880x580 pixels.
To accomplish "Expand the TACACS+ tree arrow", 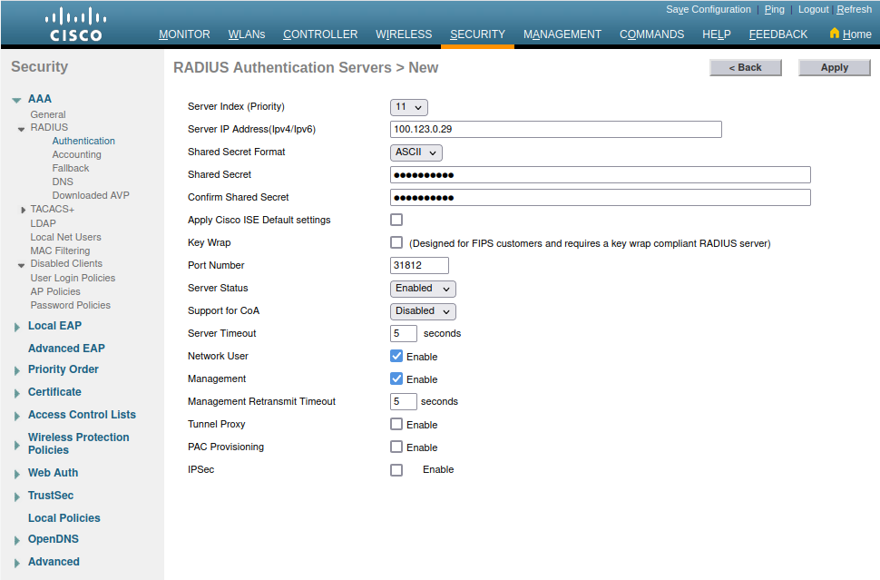I will click(x=23, y=210).
